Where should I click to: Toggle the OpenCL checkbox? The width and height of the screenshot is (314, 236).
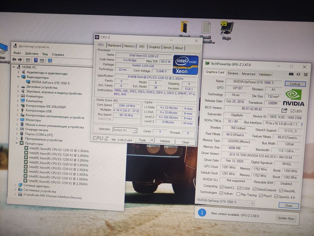(x=221, y=187)
